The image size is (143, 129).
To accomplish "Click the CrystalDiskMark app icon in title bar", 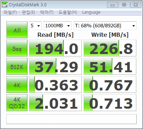I will point(5,5).
